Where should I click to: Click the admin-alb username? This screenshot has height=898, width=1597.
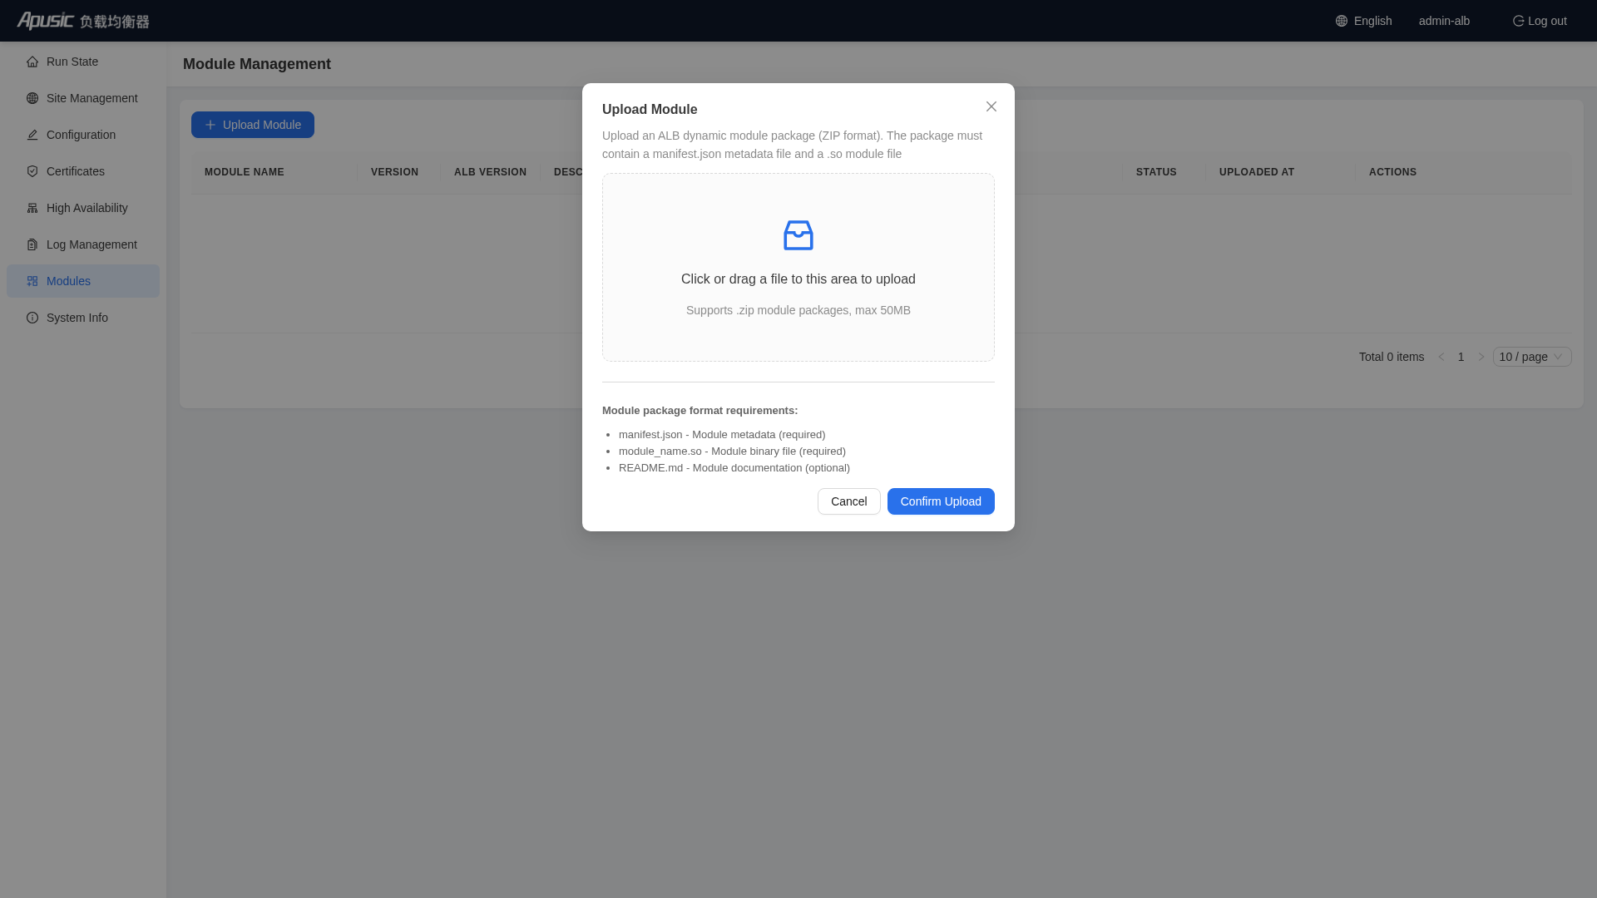point(1444,21)
